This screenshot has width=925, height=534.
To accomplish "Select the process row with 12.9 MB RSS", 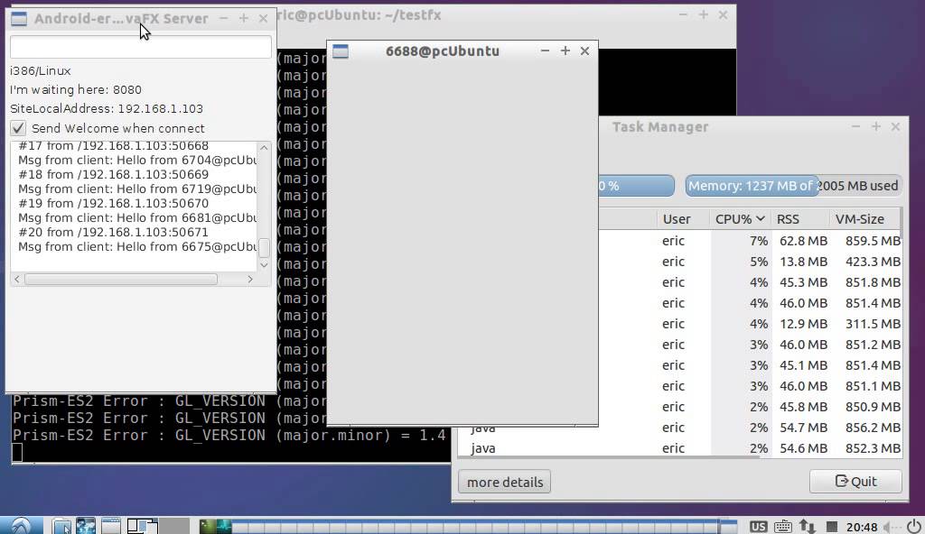I will [x=750, y=324].
